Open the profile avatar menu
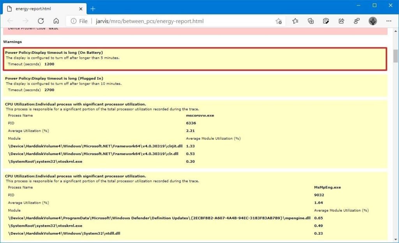399x243 pixels. click(373, 21)
